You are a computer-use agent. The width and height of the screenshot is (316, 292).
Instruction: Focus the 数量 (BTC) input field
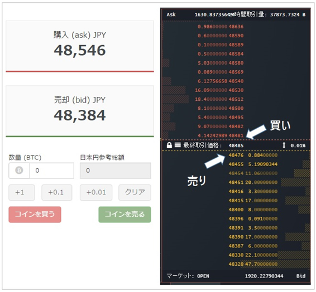pos(51,171)
